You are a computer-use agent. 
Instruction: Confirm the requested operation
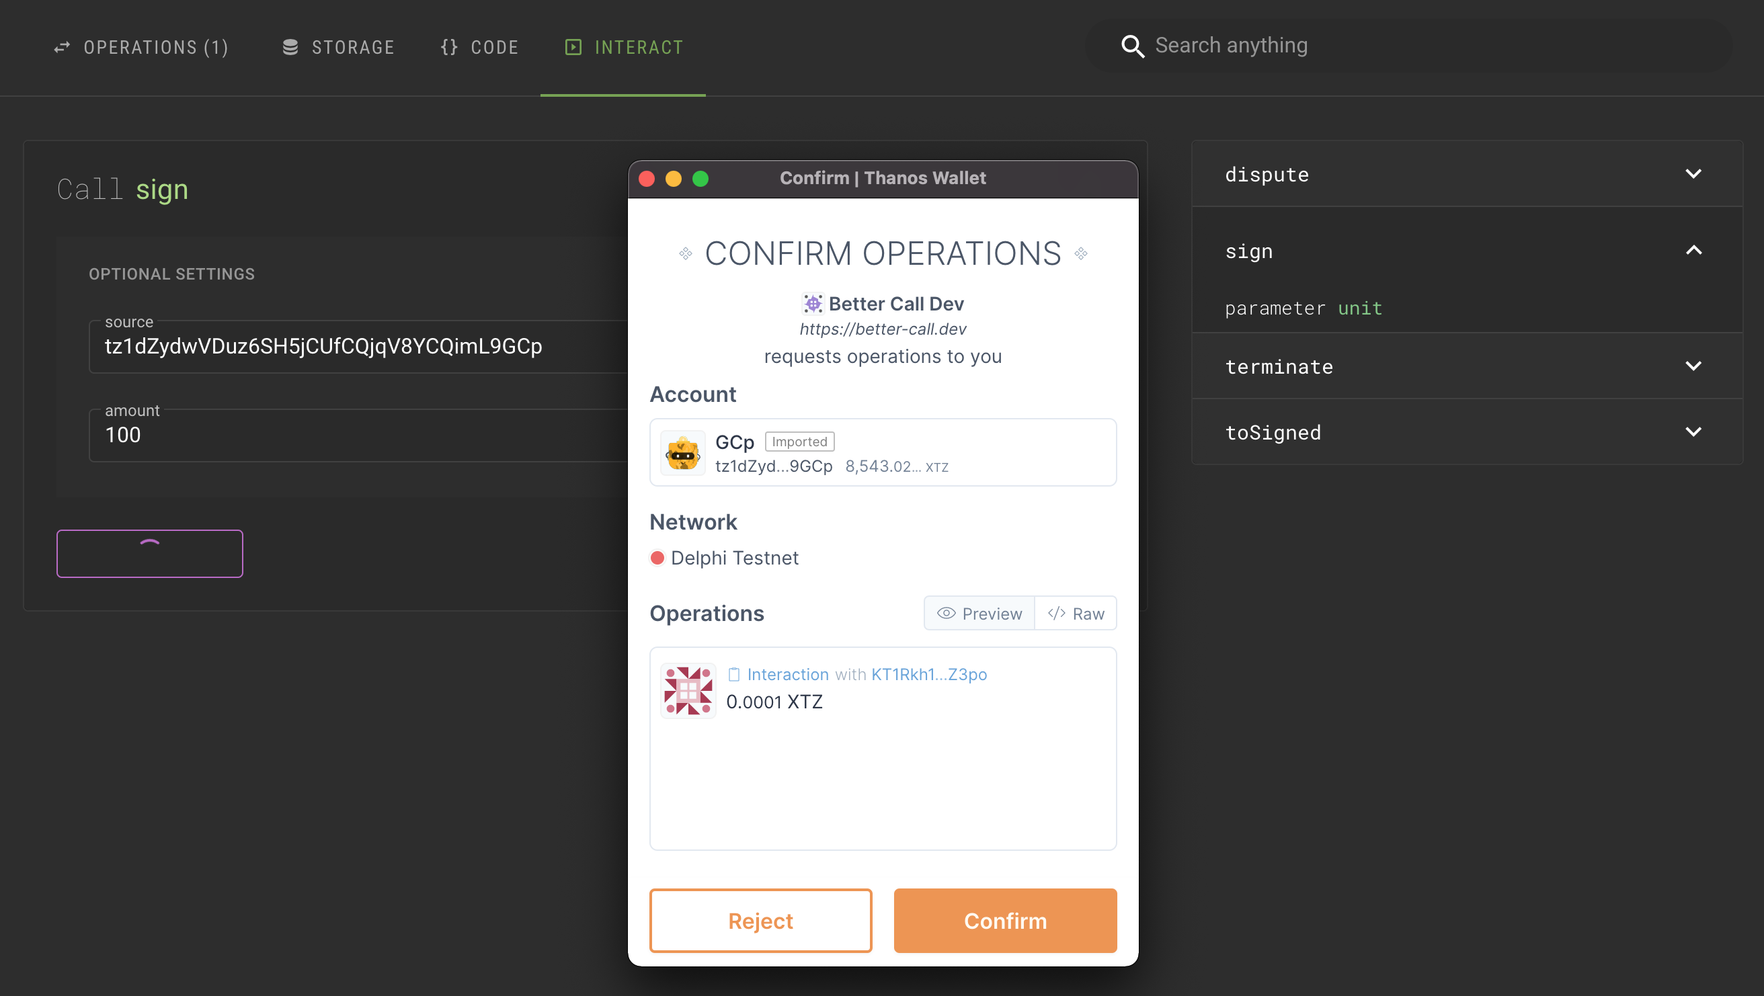(1004, 921)
